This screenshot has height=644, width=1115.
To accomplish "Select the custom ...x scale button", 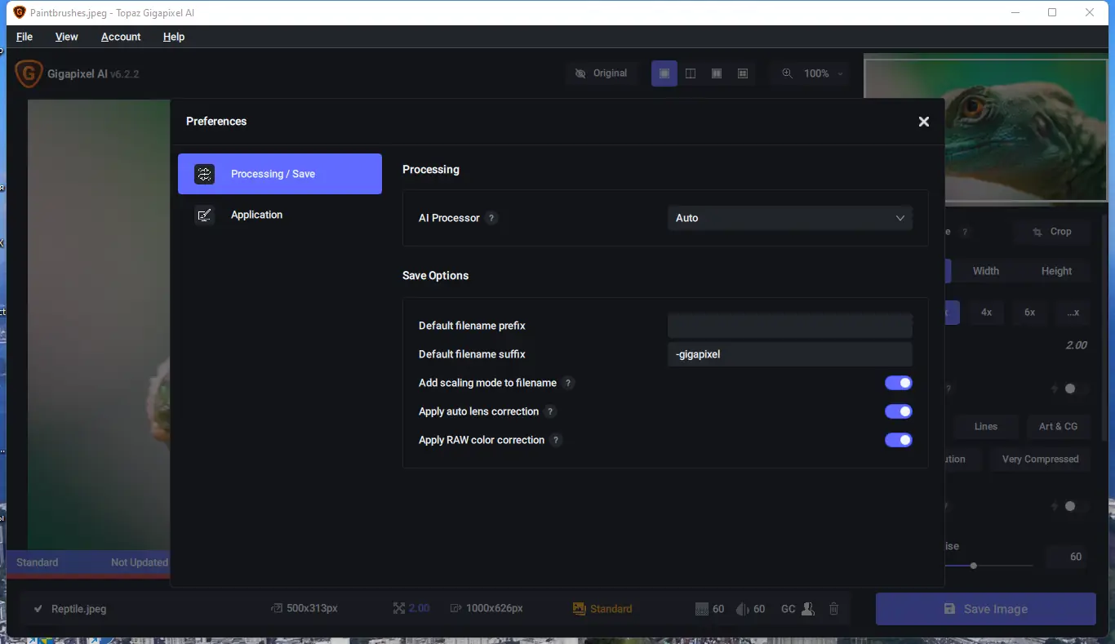I will pos(1073,313).
